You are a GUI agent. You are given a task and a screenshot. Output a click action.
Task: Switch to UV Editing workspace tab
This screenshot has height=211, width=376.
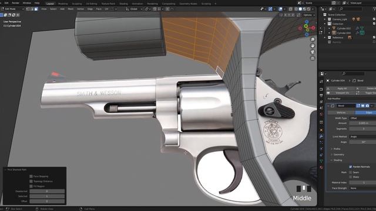92,4
